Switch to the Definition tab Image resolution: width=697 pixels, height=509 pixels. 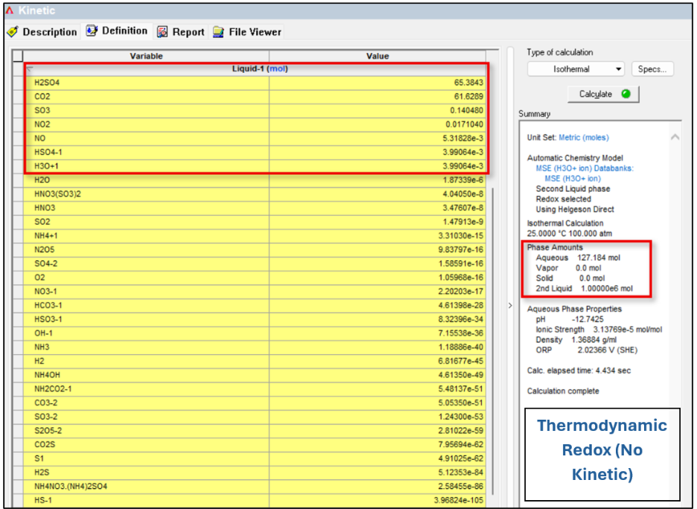[117, 31]
